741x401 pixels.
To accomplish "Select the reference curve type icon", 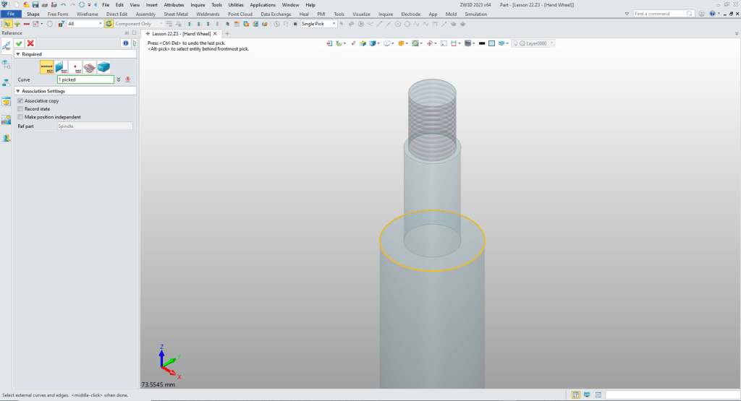I will [x=47, y=67].
